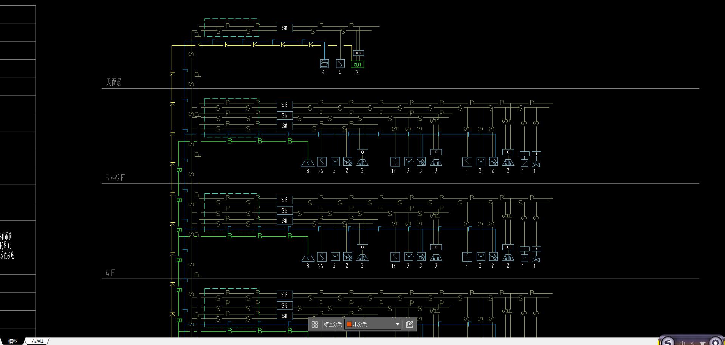
Task: Select the 4F floor label
Action: pyautogui.click(x=110, y=273)
